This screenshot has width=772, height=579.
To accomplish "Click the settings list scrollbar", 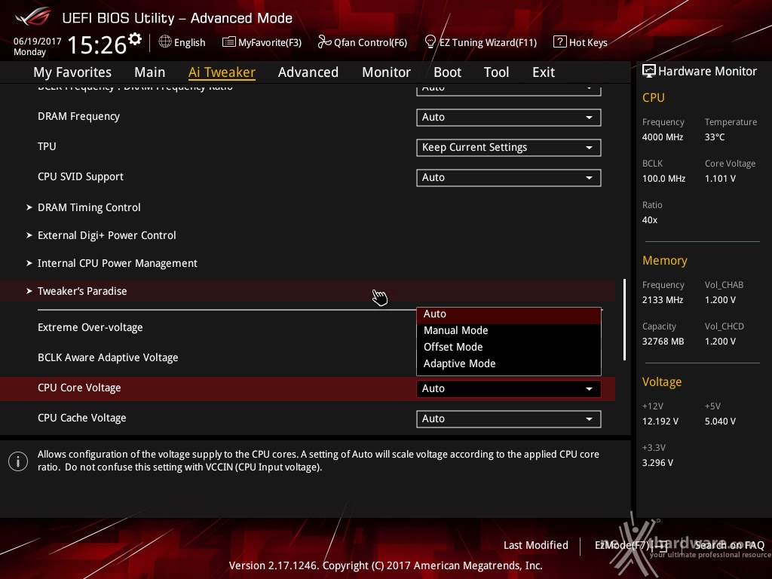I will (x=624, y=320).
